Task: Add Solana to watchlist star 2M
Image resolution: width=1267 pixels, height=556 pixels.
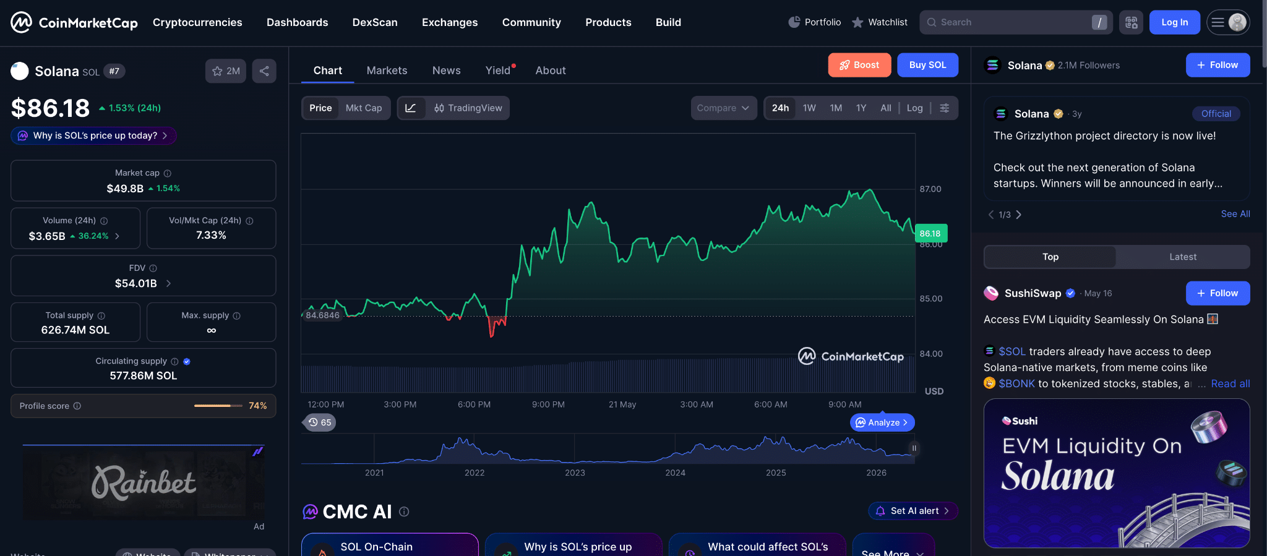Action: [226, 71]
